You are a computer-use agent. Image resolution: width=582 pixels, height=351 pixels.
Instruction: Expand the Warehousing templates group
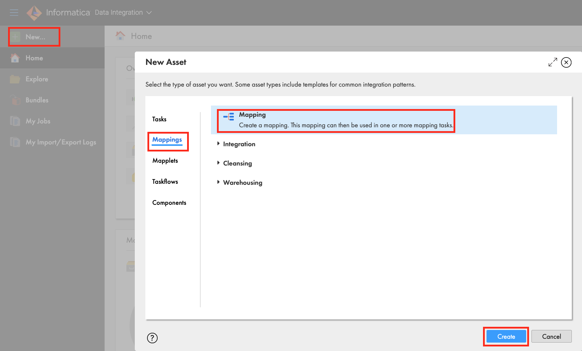pyautogui.click(x=218, y=182)
